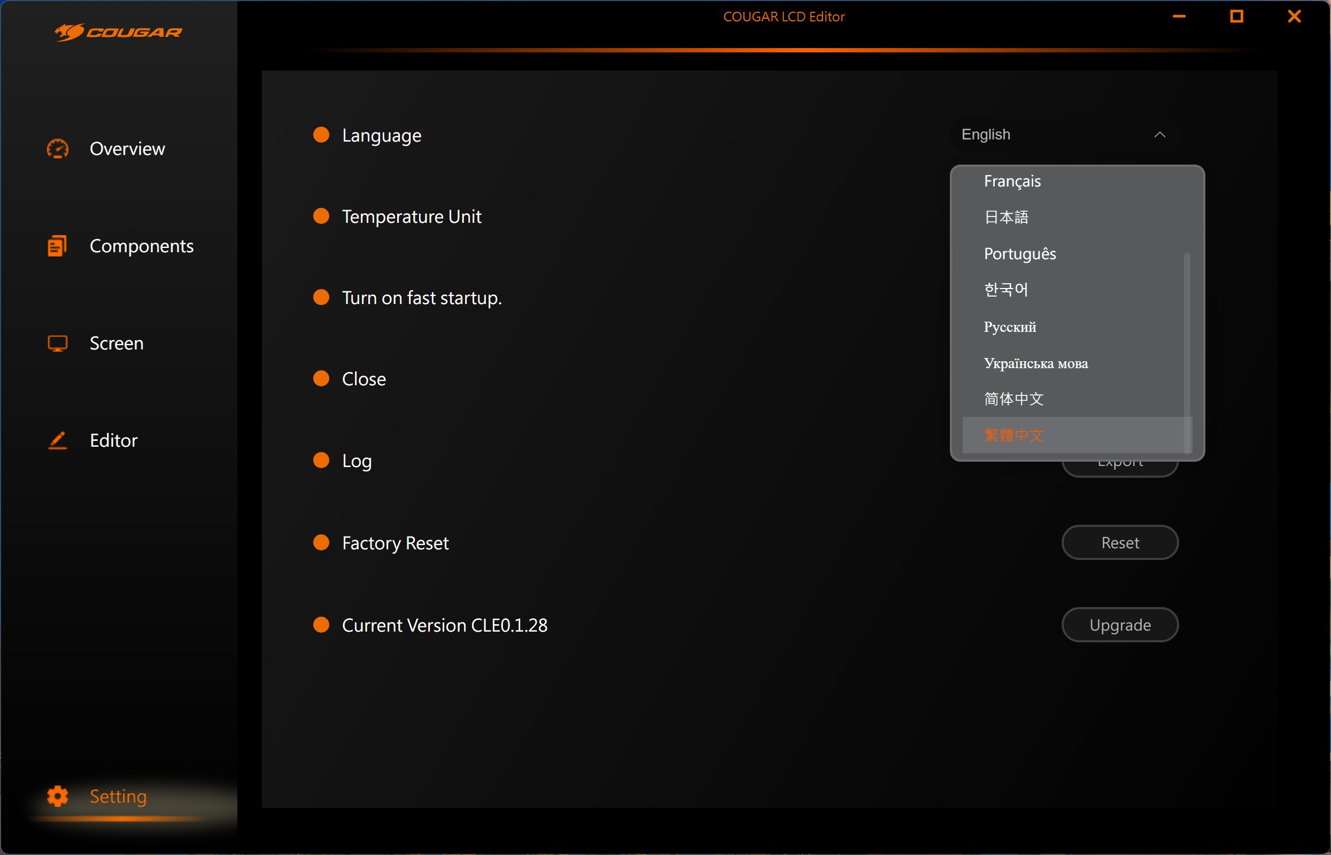Pick 한국어 from the dropdown list
This screenshot has height=855, width=1331.
(x=1005, y=290)
